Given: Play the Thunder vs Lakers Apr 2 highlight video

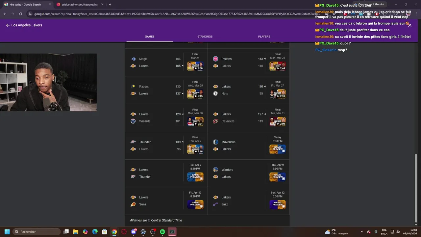Looking at the screenshot, I should pos(195,149).
